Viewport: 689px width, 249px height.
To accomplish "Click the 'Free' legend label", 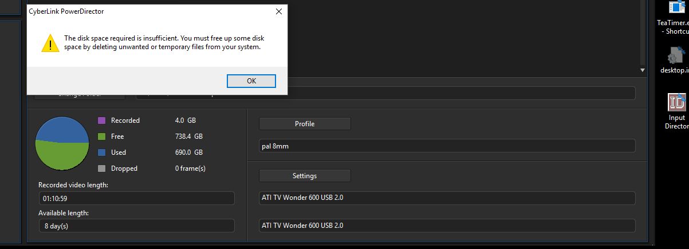I will [117, 136].
